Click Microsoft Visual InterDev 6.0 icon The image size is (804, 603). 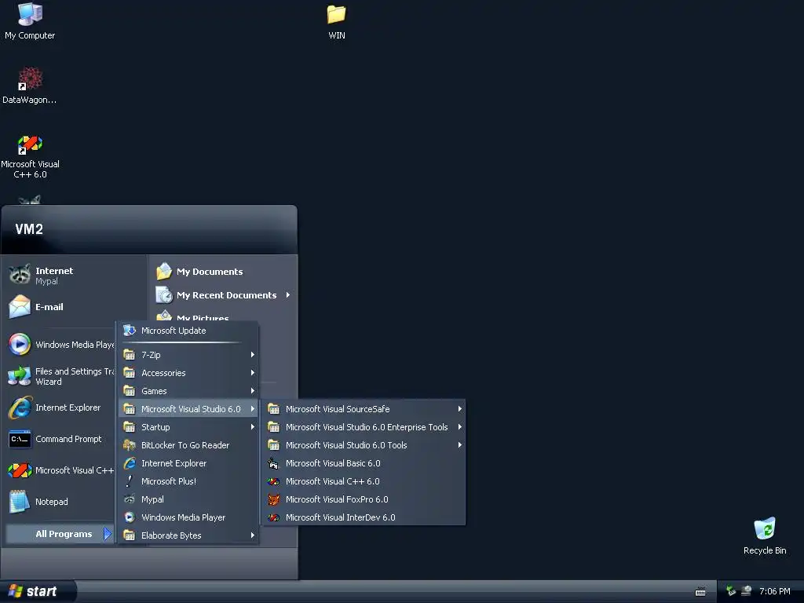pos(273,517)
